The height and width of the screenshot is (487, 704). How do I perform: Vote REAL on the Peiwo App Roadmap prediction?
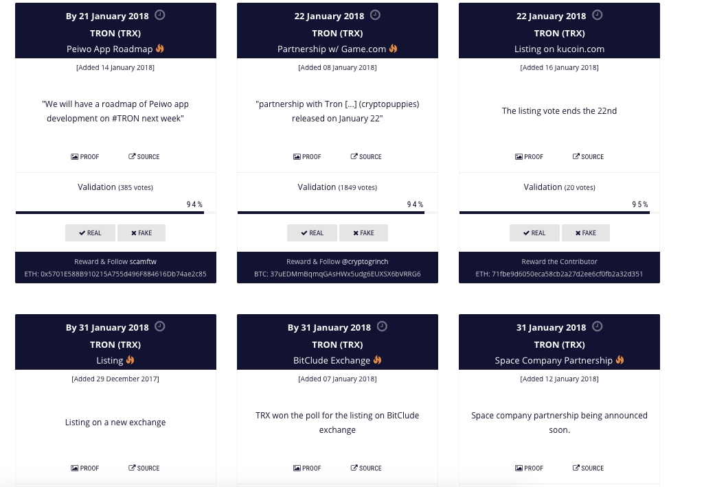90,233
